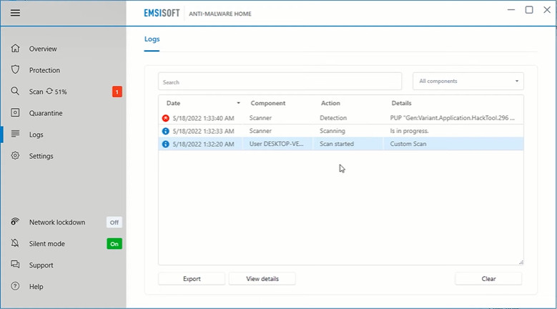This screenshot has width=557, height=309.
Task: Click the Search logs field
Action: (x=280, y=82)
